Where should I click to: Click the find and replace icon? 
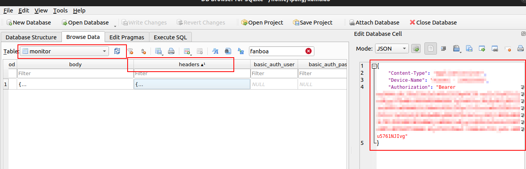tap(241, 51)
